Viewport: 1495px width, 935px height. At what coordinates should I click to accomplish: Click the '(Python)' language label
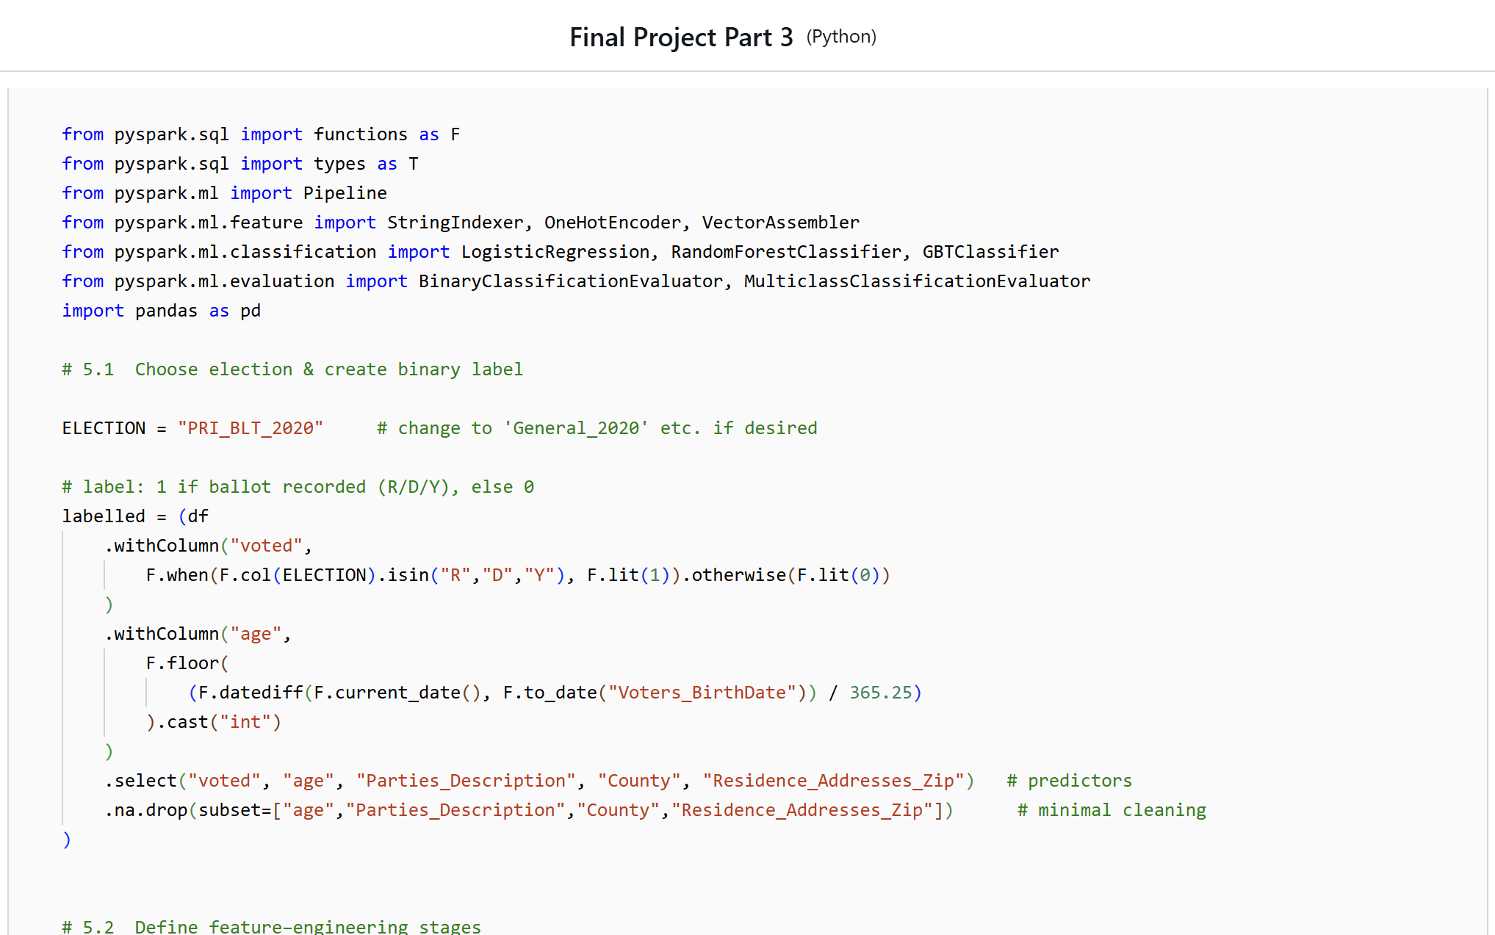point(841,37)
